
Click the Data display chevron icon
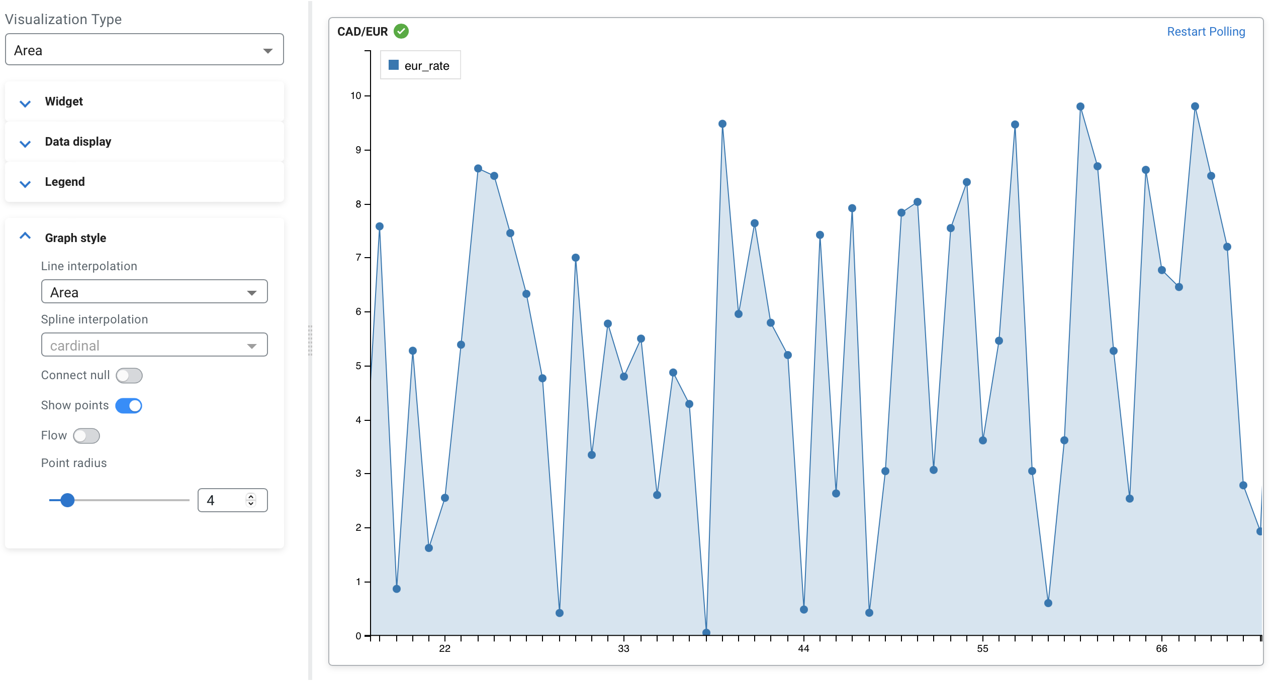coord(24,144)
